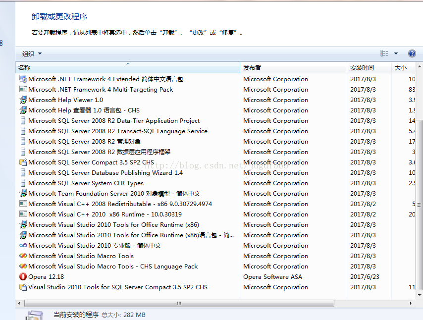Select Microsoft Visual Studio 2010 专业版 - 简体中文

pyautogui.click(x=95, y=246)
